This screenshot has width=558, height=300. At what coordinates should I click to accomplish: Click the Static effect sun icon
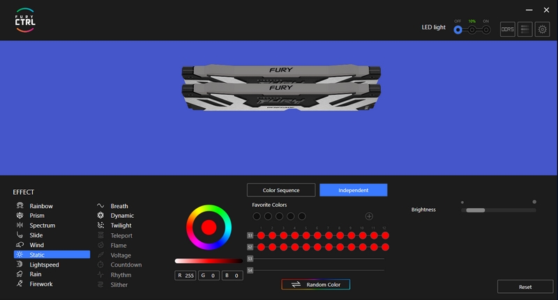point(20,255)
